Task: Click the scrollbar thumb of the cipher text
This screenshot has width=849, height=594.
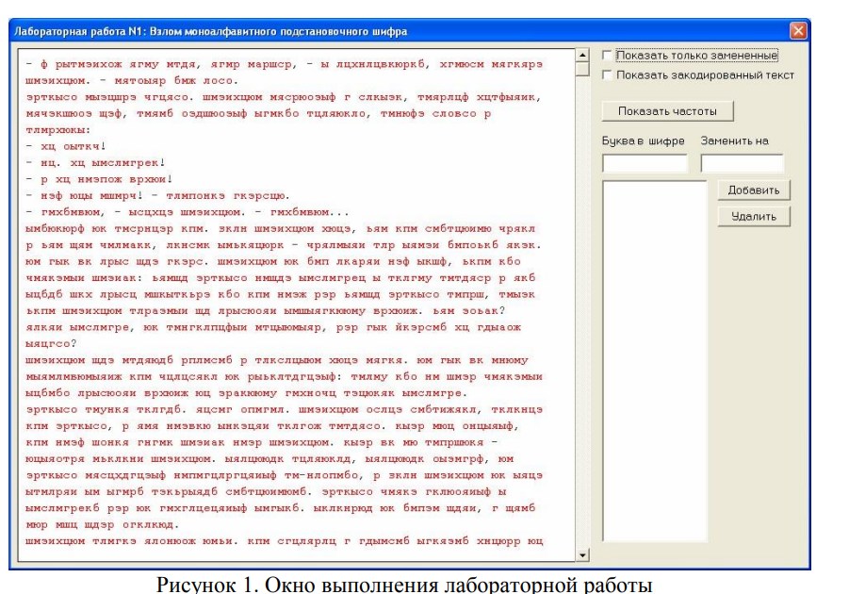Action: pos(582,69)
